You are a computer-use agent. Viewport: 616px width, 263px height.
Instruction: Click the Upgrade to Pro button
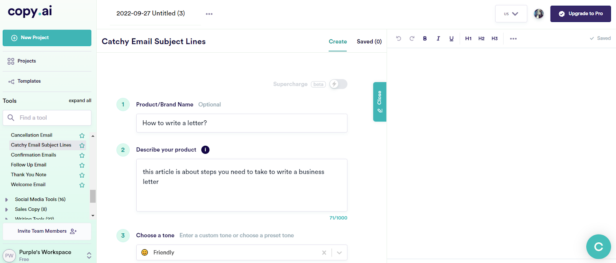[x=580, y=14]
